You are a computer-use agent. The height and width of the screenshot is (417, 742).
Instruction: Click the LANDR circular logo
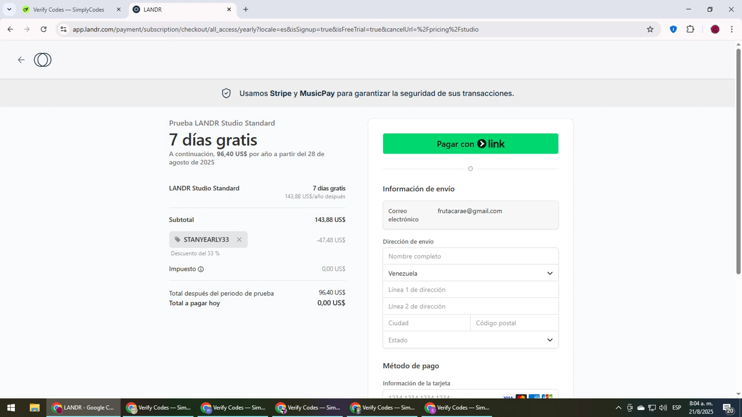click(x=43, y=60)
